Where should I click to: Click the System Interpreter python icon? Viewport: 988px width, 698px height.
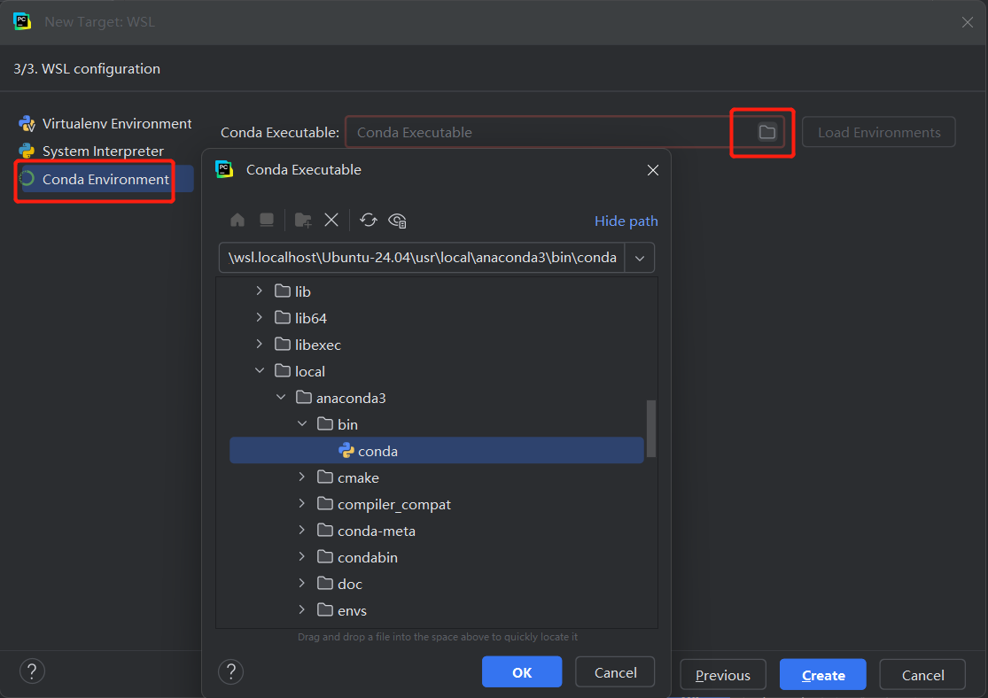[27, 151]
